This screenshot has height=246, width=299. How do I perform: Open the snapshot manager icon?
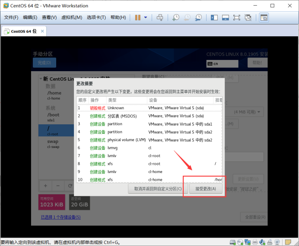pos(198,18)
